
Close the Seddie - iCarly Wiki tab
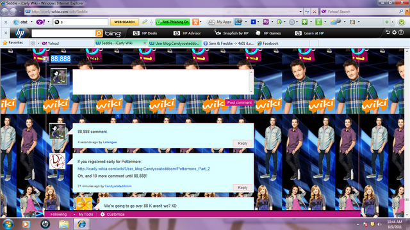(x=145, y=43)
